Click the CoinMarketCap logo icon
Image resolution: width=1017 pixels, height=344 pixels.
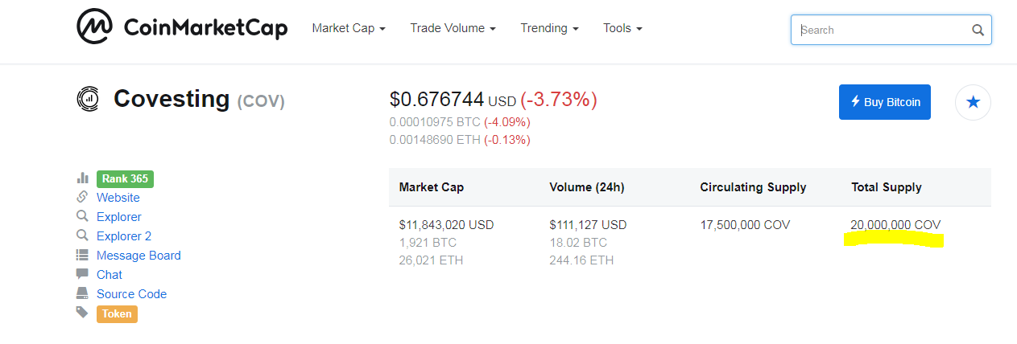tap(95, 28)
